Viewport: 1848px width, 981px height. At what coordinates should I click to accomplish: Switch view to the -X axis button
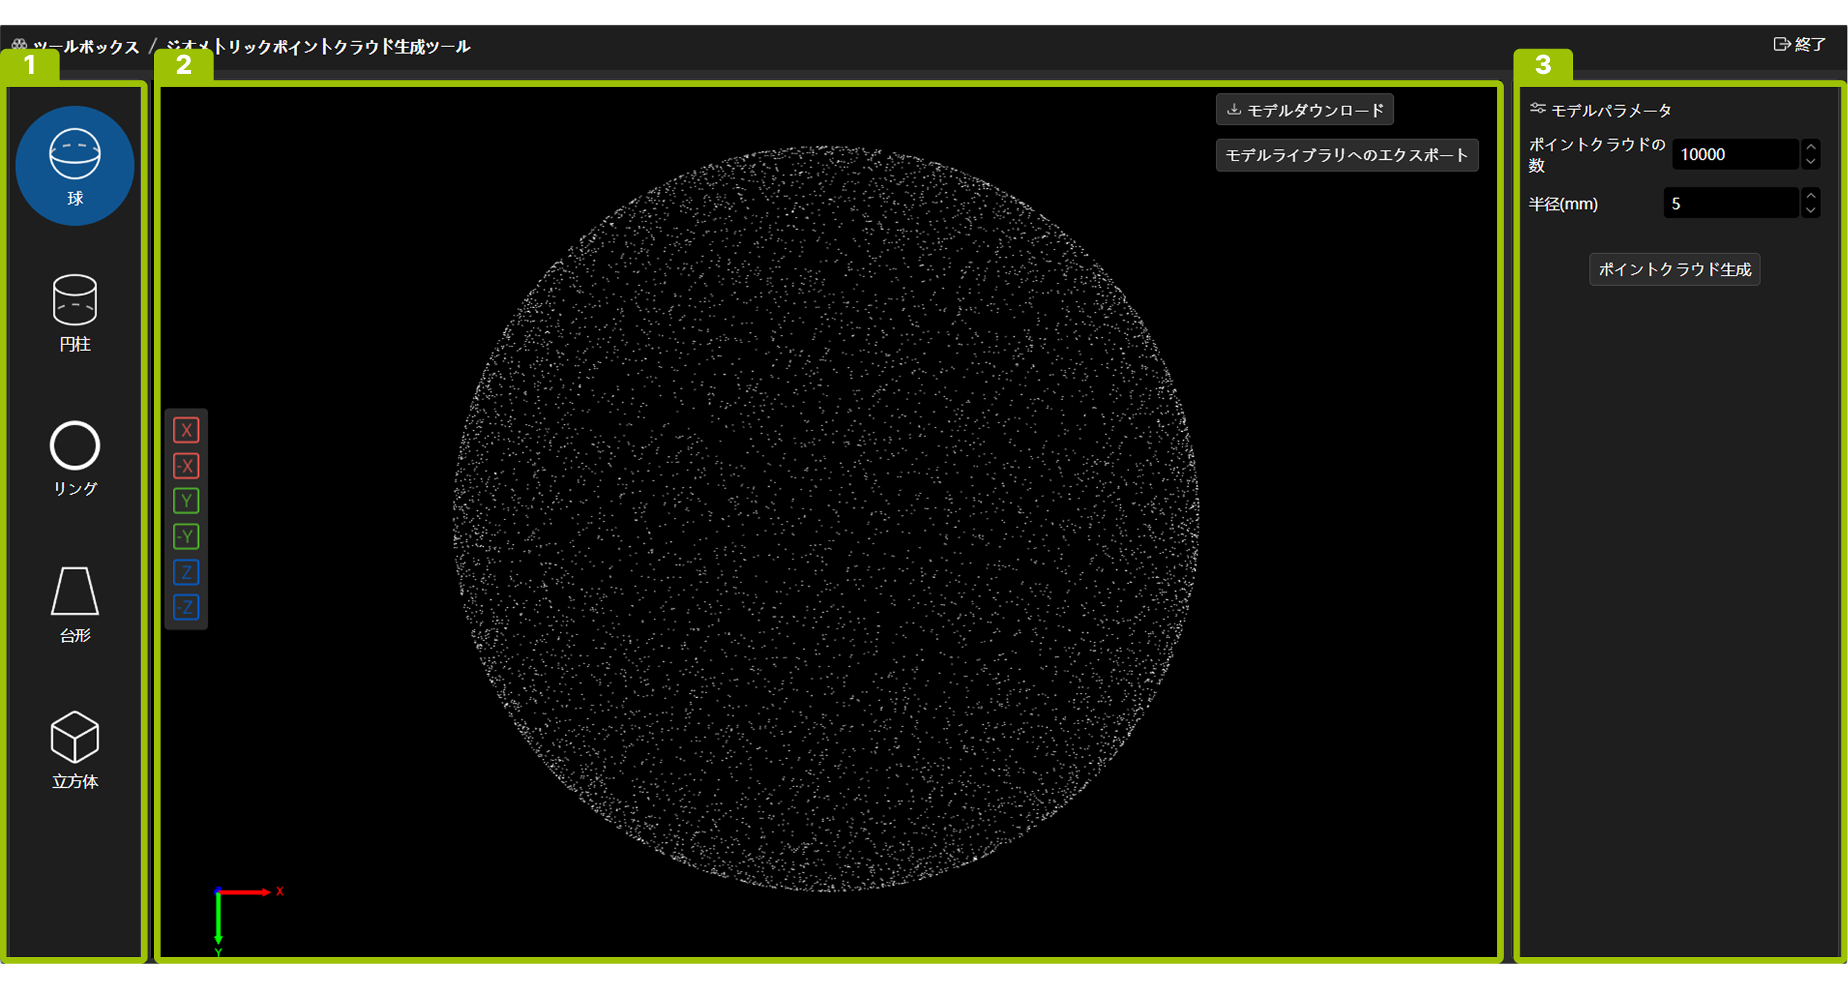point(186,466)
